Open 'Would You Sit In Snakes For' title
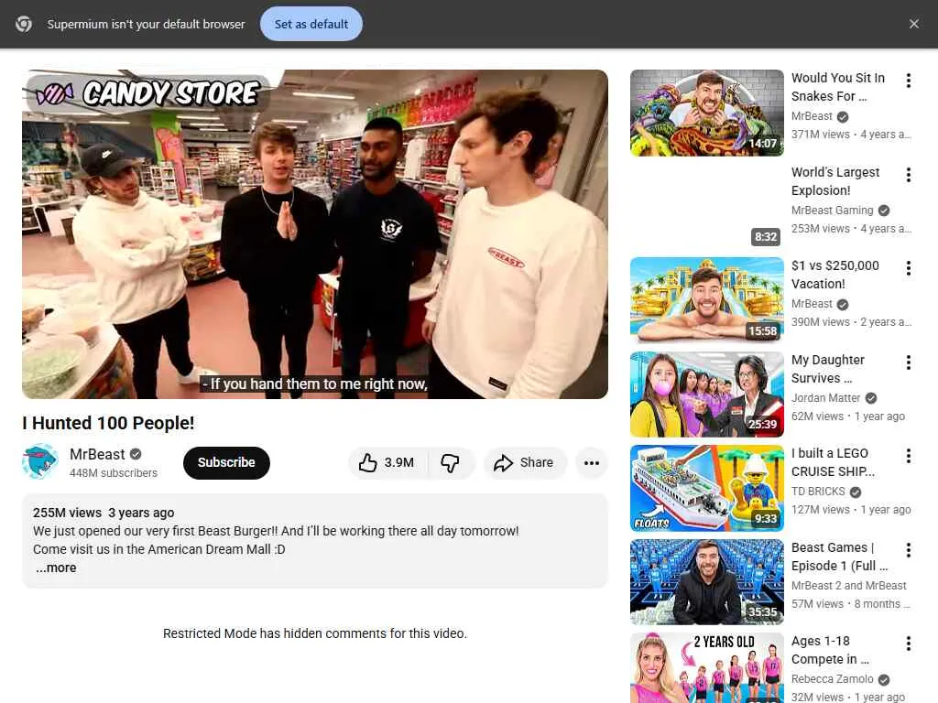 point(837,87)
